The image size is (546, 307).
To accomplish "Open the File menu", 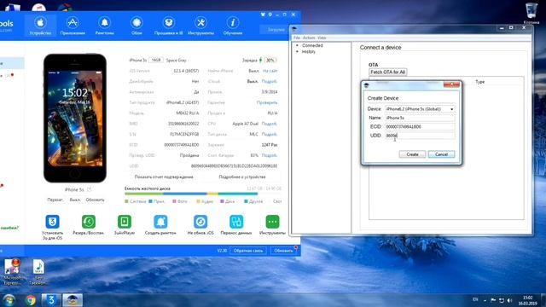I will tap(297, 38).
